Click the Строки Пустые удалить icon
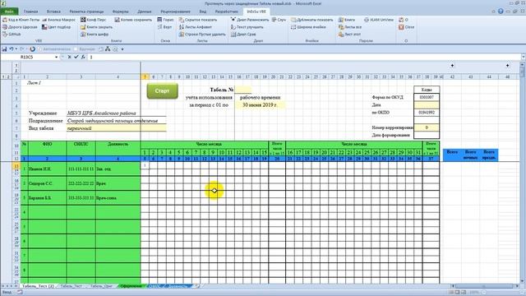This screenshot has height=296, width=526. click(182, 35)
